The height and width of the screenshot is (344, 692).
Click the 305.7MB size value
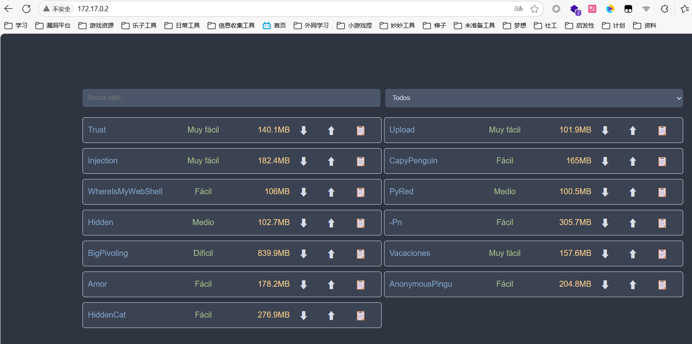(575, 222)
